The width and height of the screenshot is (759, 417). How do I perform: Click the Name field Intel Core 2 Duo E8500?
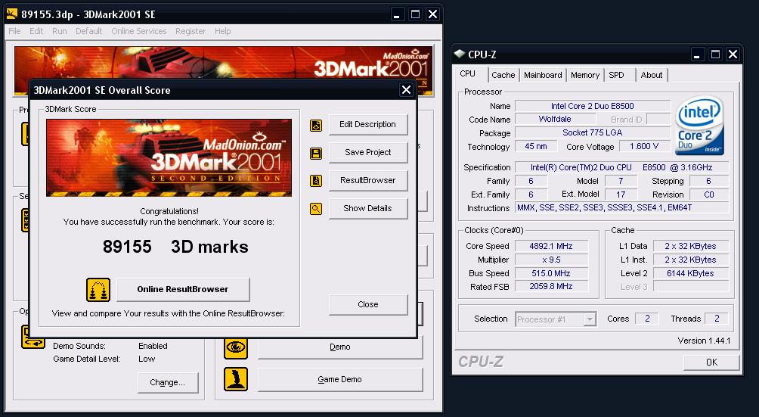[593, 106]
